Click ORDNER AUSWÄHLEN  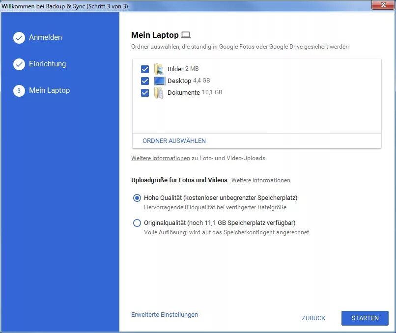coord(174,141)
